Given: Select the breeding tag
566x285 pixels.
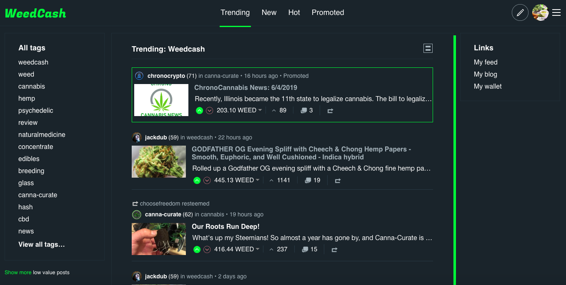Looking at the screenshot, I should tap(31, 171).
